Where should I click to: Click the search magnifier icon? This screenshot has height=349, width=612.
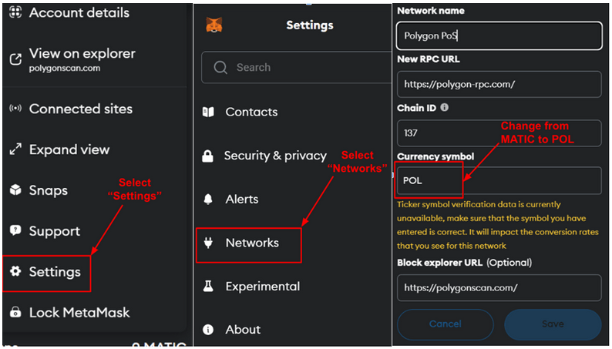[x=220, y=68]
